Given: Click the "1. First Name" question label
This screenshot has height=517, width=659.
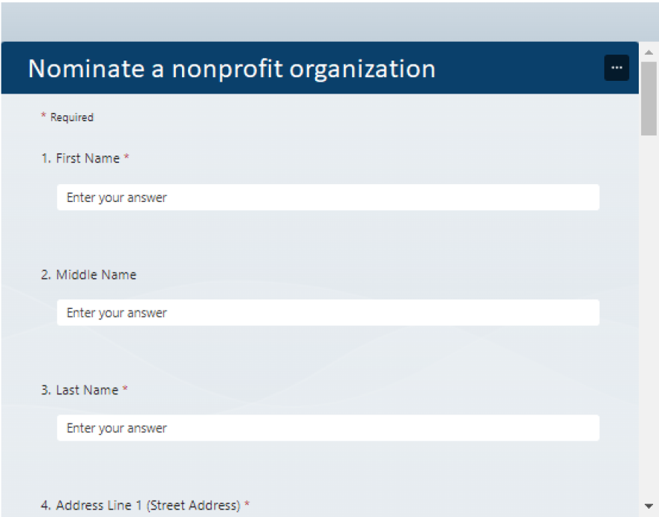Looking at the screenshot, I should 81,159.
